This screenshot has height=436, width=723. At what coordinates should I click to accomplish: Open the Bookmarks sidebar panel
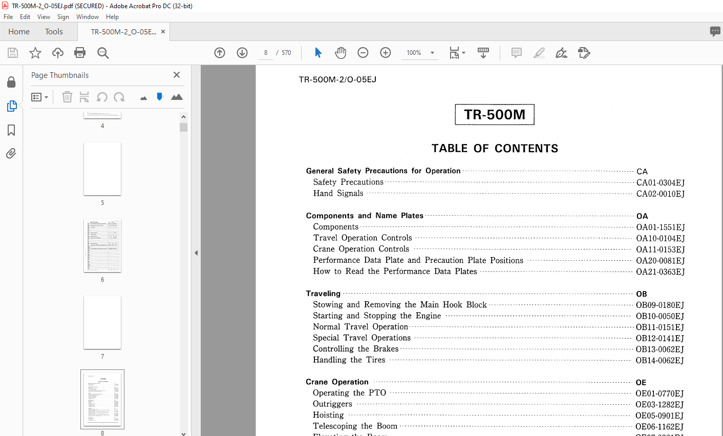[x=11, y=130]
